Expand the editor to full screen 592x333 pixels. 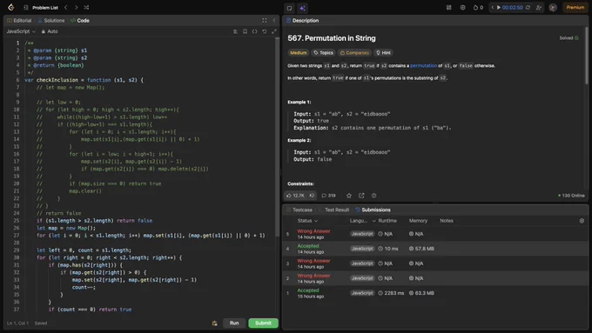point(274,31)
